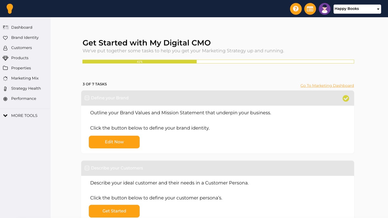Viewport: 388px width, 218px height.
Task: Toggle the Define your Brand completed checkmark
Action: pos(346,98)
